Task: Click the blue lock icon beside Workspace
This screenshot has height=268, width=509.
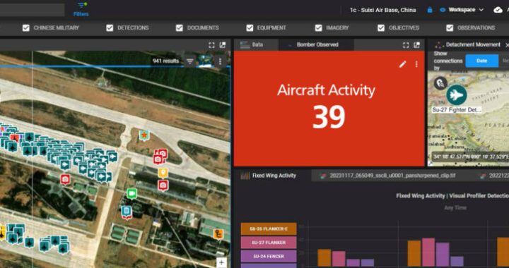Action: coord(430,10)
